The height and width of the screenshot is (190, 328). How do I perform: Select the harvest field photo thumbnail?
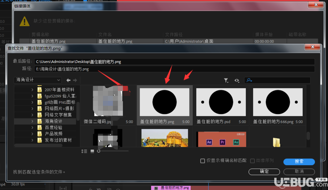[x=165, y=138]
